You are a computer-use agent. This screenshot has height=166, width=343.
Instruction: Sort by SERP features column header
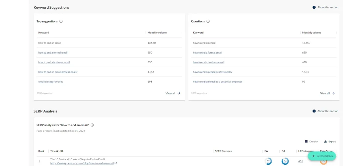click(x=223, y=151)
